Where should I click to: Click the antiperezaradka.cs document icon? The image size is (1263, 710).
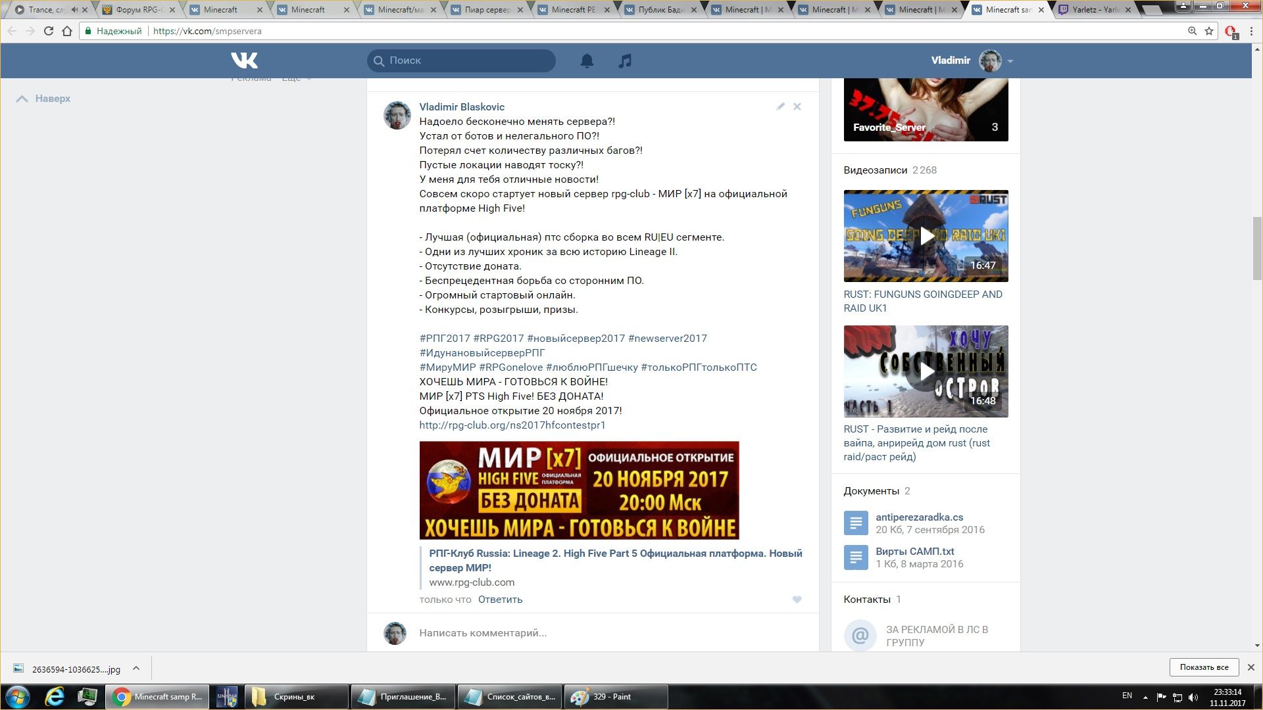pyautogui.click(x=856, y=523)
